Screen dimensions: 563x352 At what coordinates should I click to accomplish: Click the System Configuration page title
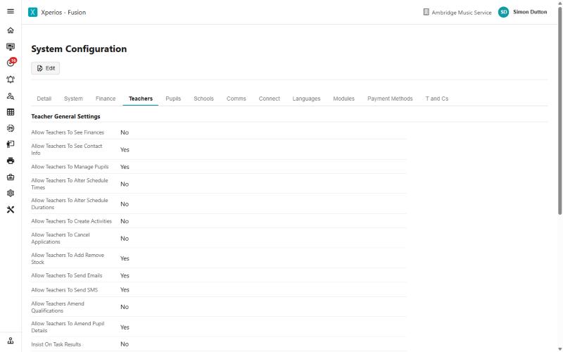click(79, 49)
